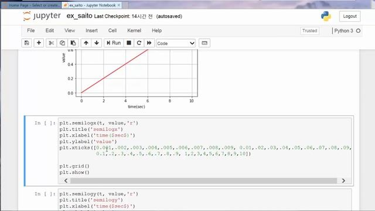Interrupt the kernel with the stop icon
This screenshot has width=375, height=211.
coord(129,43)
